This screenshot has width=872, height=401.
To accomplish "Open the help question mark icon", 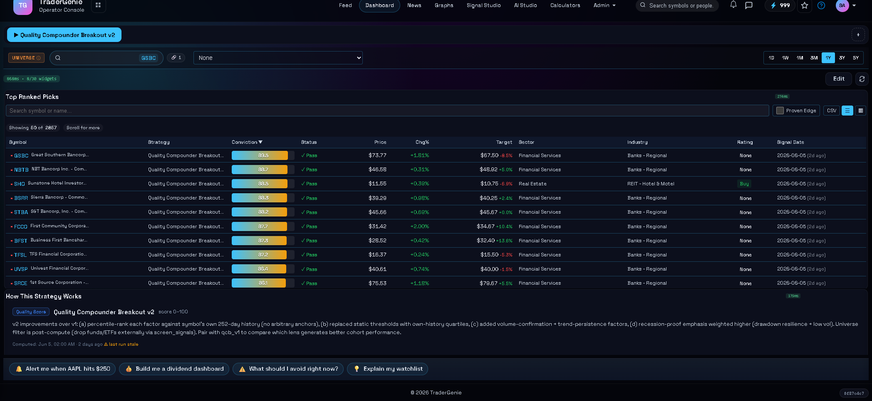I will tap(821, 5).
